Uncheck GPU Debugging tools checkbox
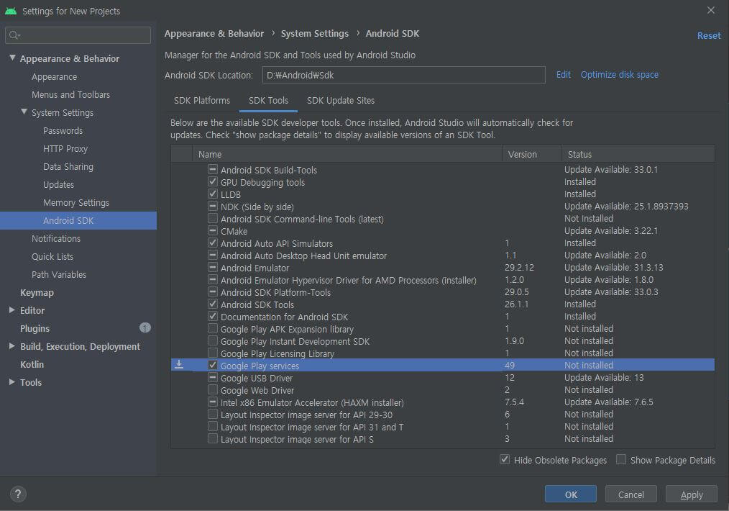 click(x=213, y=181)
